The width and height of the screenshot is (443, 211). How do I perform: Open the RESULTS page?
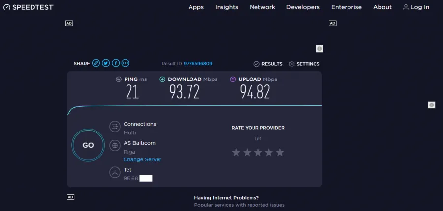point(272,64)
